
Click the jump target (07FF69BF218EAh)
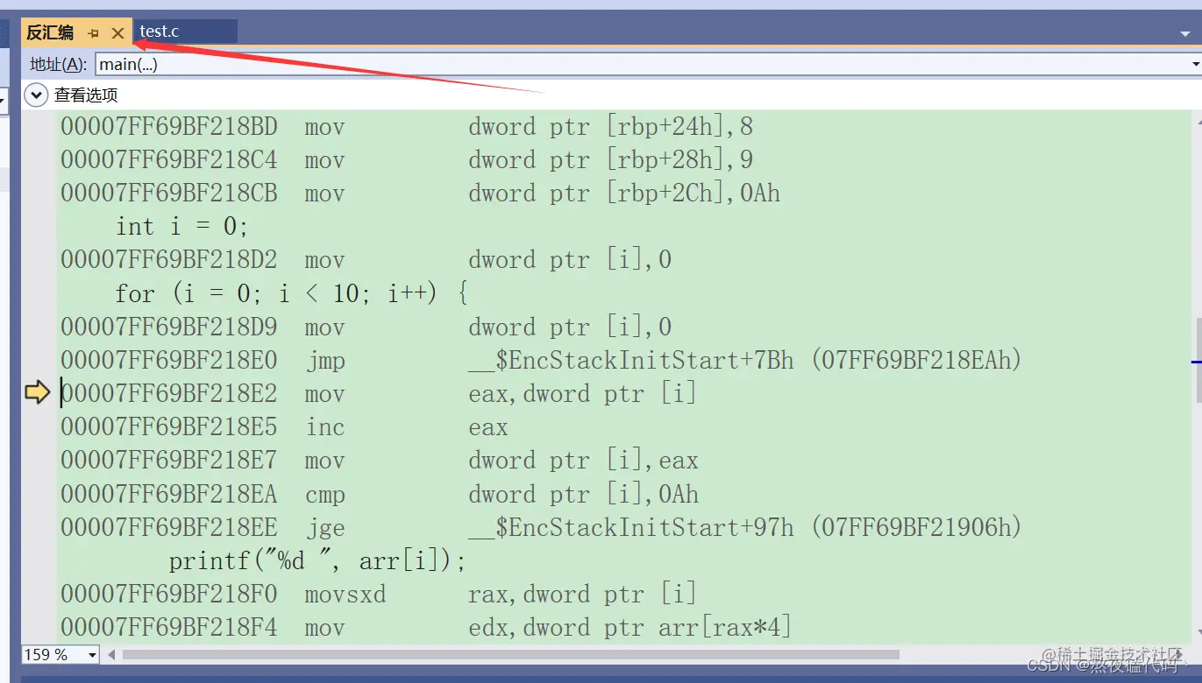(x=916, y=360)
